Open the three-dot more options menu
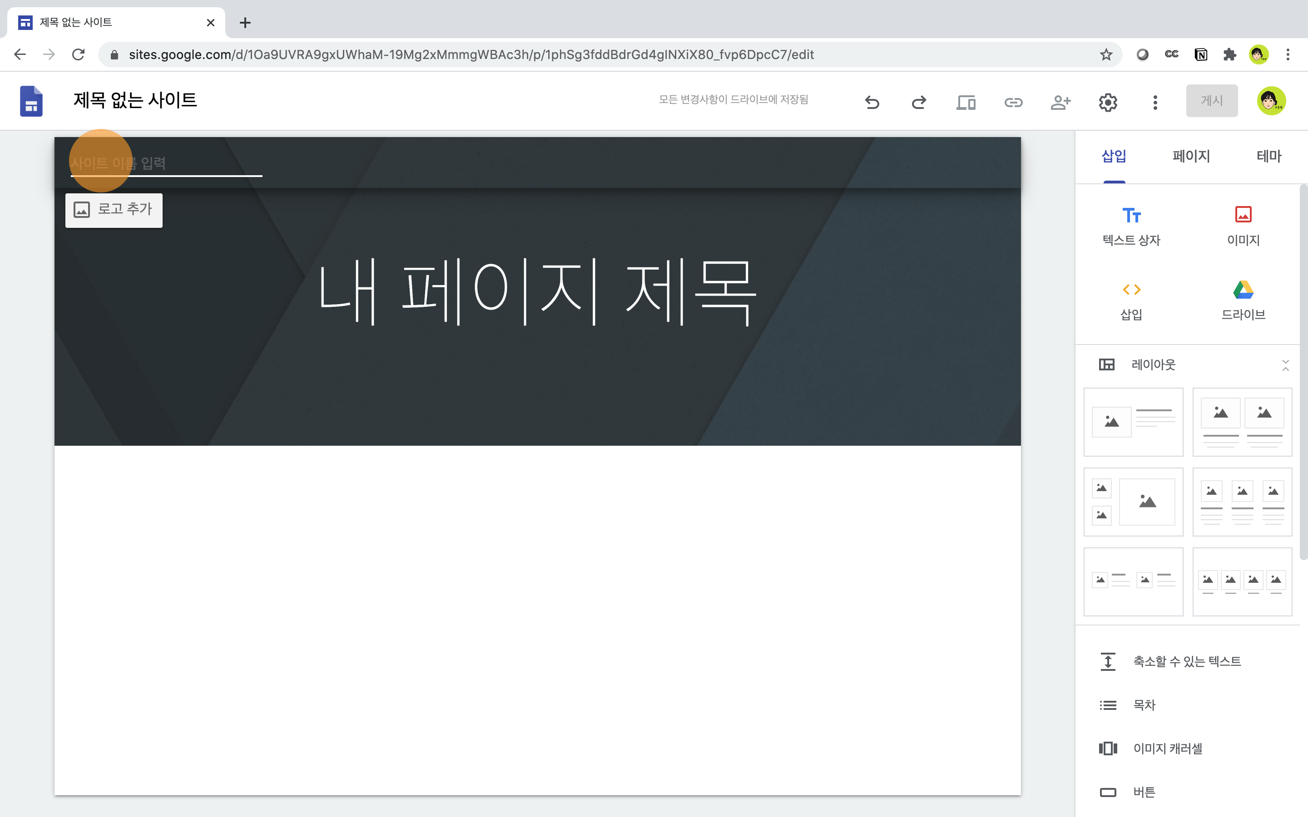 point(1155,102)
